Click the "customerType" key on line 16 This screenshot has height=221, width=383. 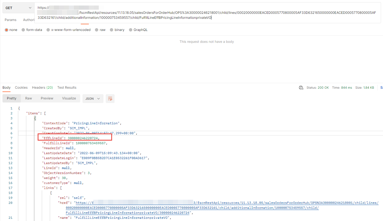(56, 183)
